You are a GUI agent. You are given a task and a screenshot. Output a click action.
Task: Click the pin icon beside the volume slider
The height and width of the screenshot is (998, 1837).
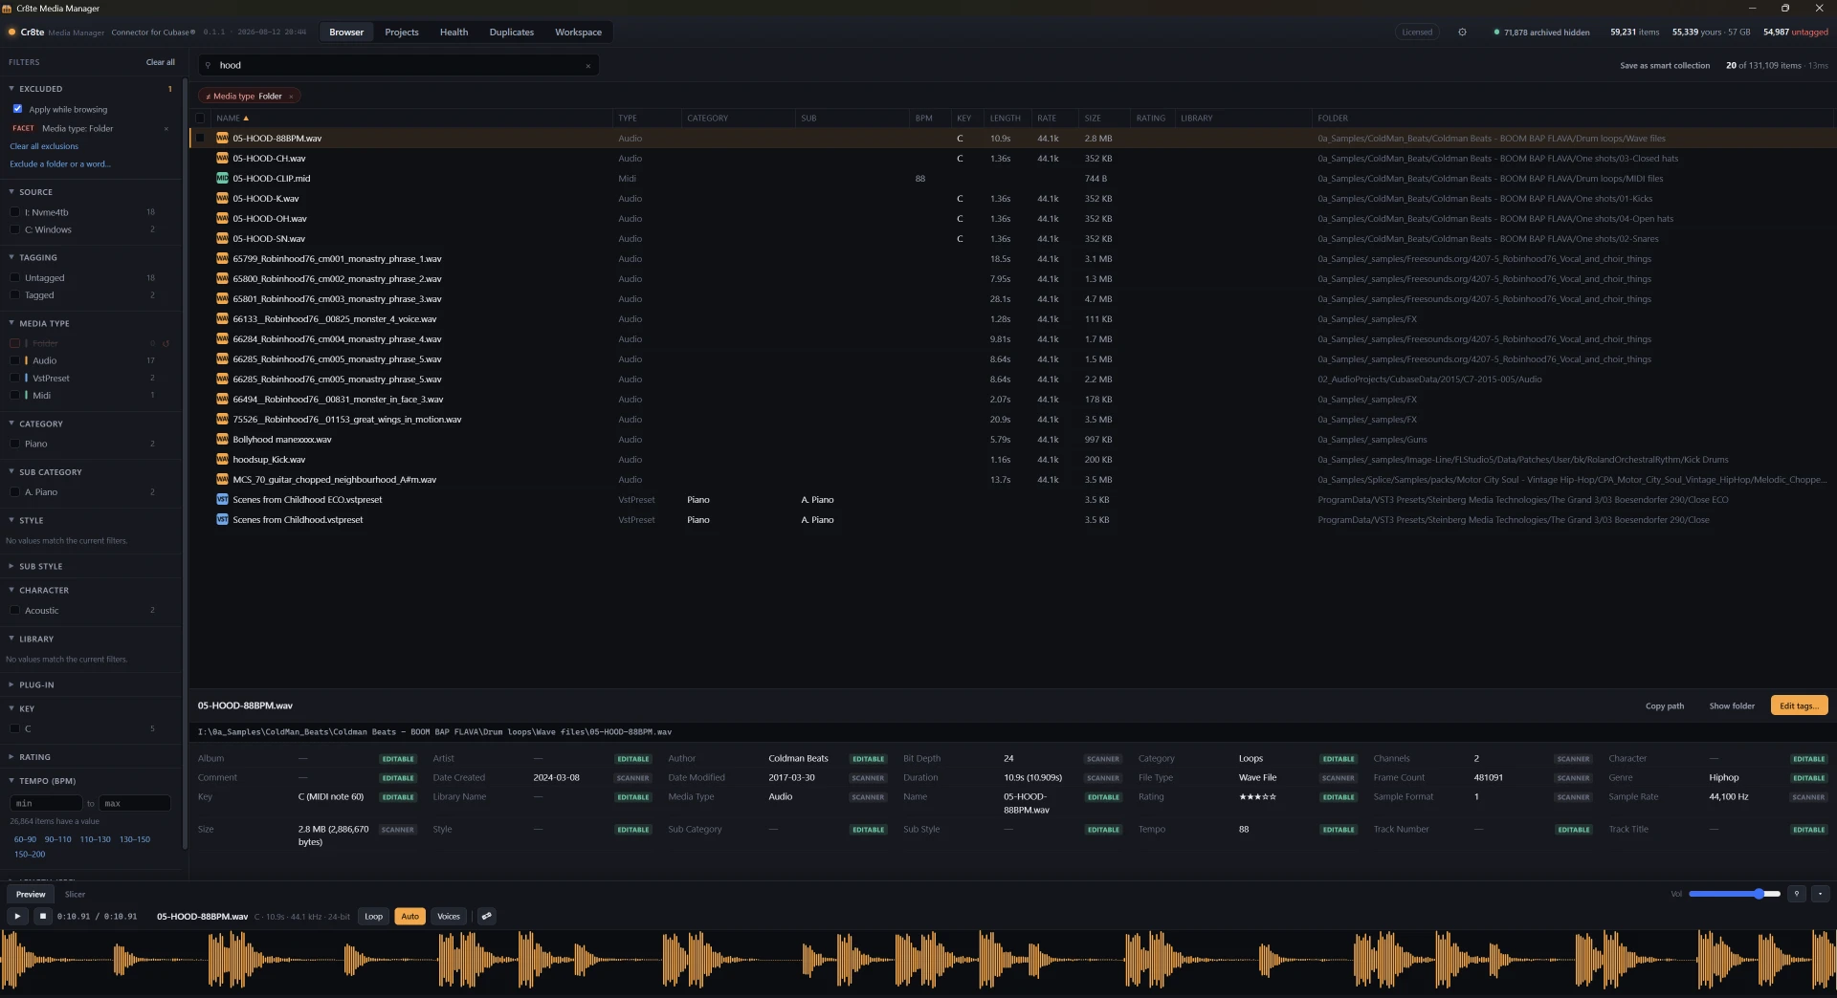click(1797, 894)
